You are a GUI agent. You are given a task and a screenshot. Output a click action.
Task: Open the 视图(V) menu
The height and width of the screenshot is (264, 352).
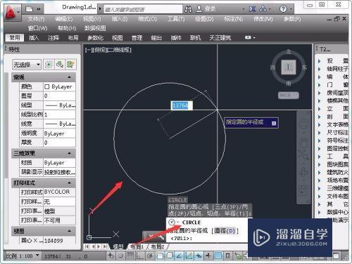92,19
